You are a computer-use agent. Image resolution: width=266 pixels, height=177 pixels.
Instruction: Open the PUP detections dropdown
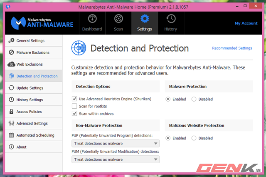[116, 144]
